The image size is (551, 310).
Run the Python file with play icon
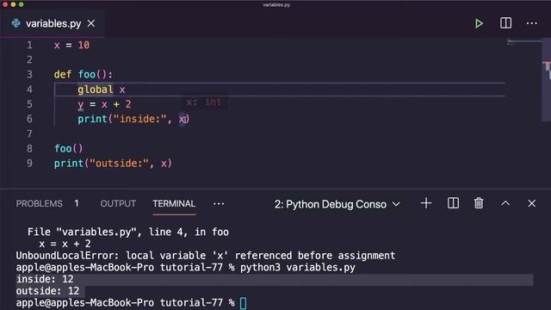[x=479, y=23]
